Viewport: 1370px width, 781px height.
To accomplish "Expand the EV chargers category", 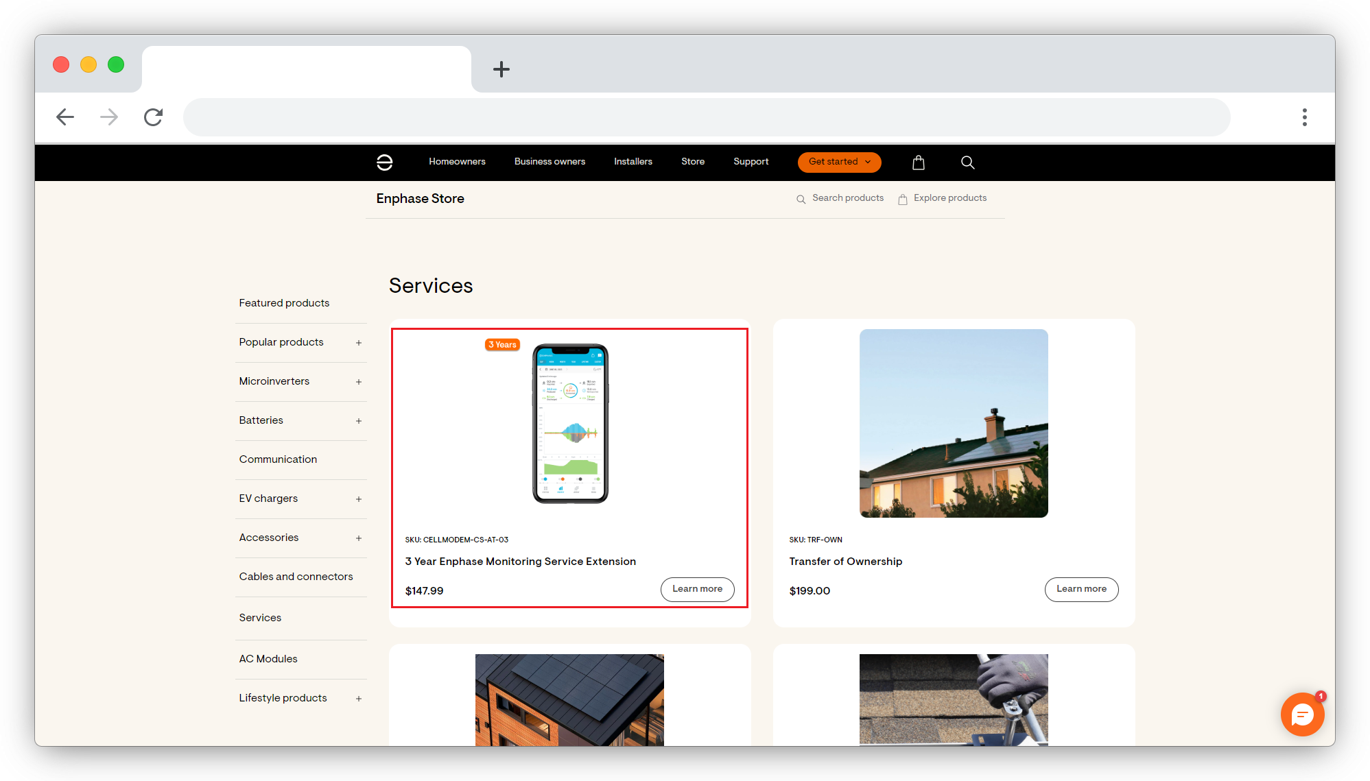I will tap(358, 499).
